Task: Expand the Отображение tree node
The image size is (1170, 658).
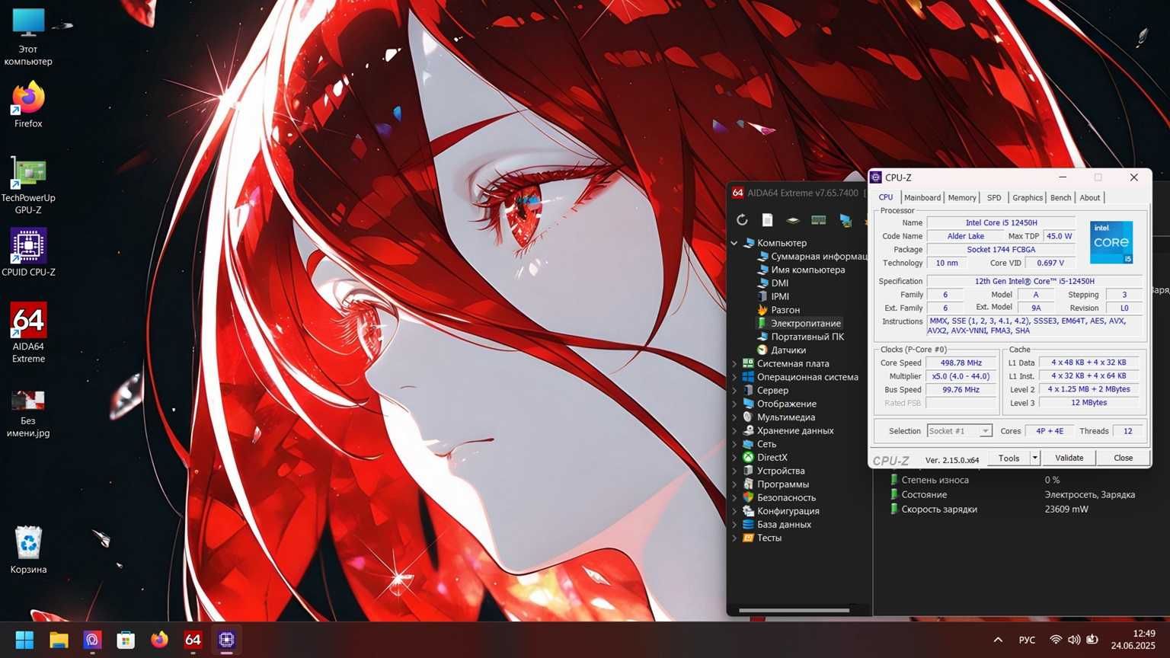Action: 734,404
